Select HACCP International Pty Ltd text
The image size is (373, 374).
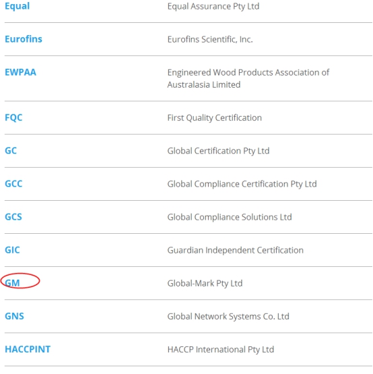(x=221, y=350)
